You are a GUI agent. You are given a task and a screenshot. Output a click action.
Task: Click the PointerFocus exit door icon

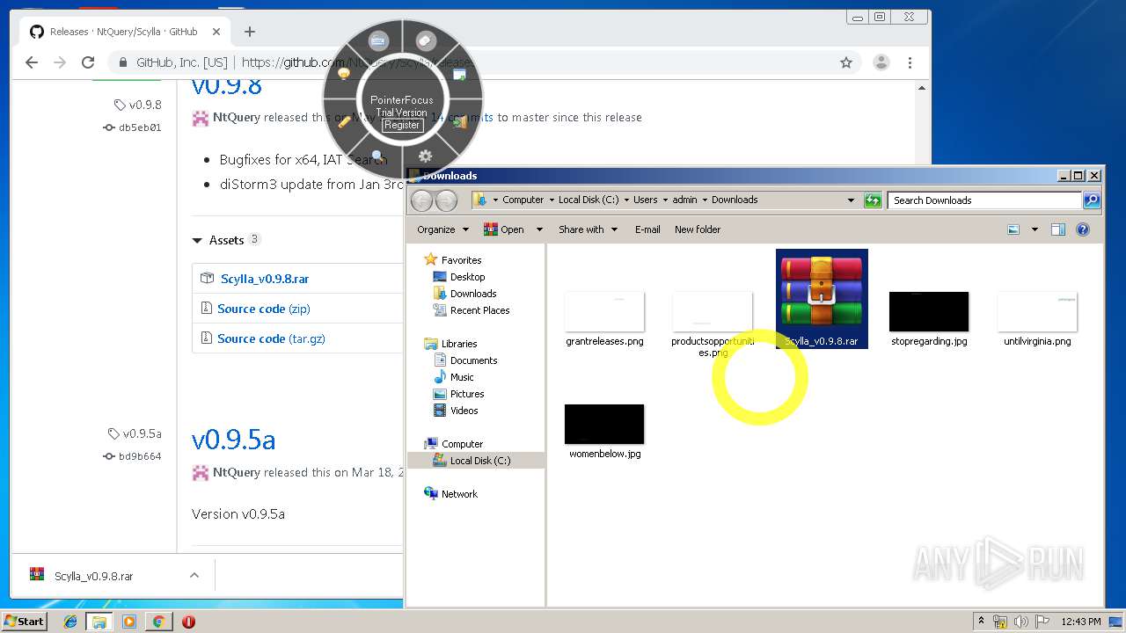[x=459, y=121]
